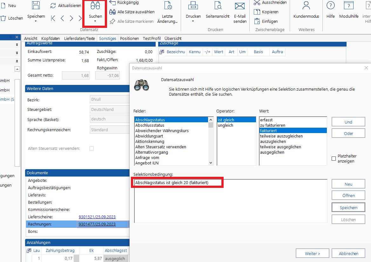
Task: Open Seitenansicht print preview
Action: tap(218, 6)
